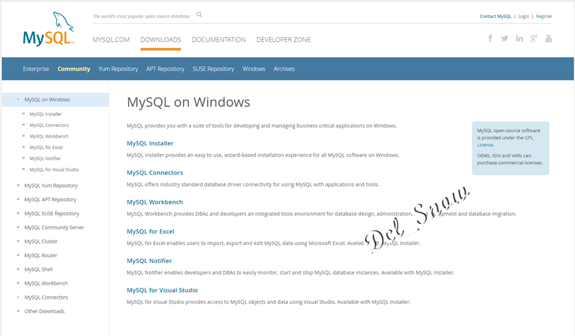This screenshot has height=336, width=575.
Task: Click the MySQL dolphin logo
Action: tap(48, 29)
